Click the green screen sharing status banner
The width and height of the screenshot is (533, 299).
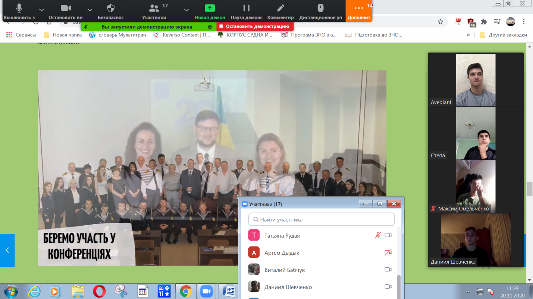(x=148, y=27)
